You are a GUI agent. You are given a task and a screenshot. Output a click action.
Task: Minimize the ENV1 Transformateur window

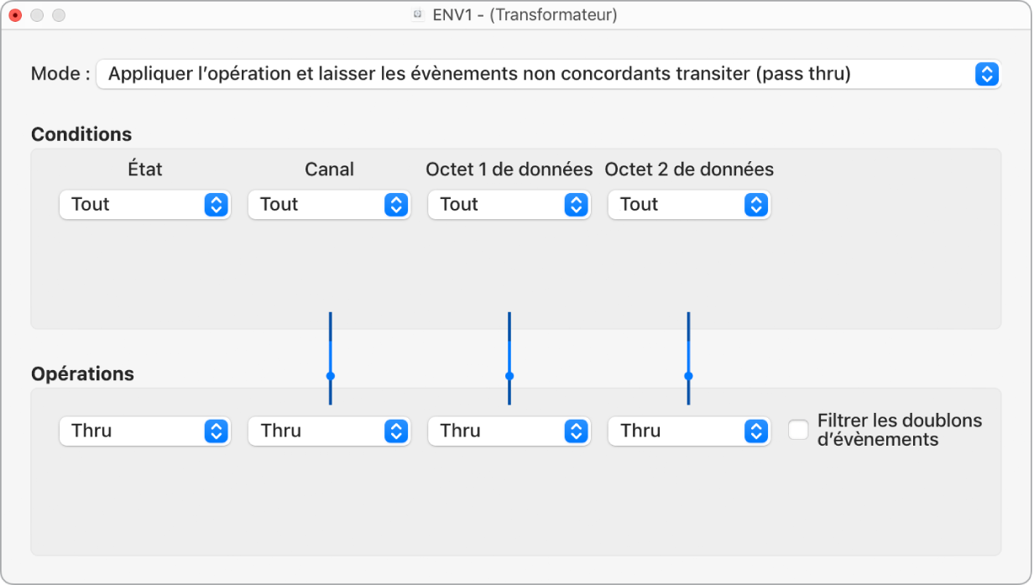point(37,15)
